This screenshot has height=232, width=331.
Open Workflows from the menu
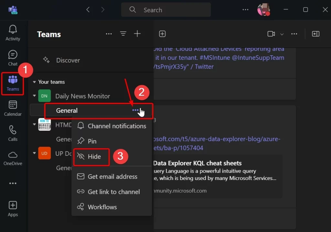tap(112, 207)
